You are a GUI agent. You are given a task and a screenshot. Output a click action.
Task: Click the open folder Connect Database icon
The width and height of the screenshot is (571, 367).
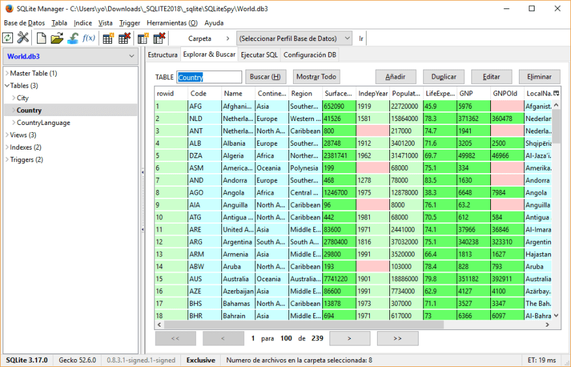pyautogui.click(x=57, y=38)
